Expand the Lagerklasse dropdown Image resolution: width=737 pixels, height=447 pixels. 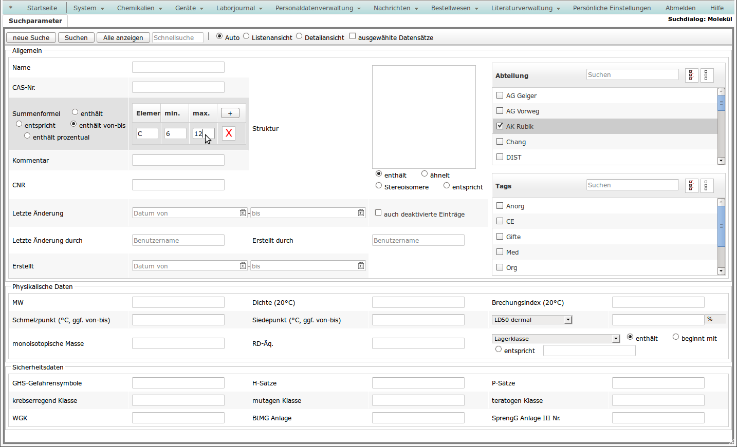[616, 339]
